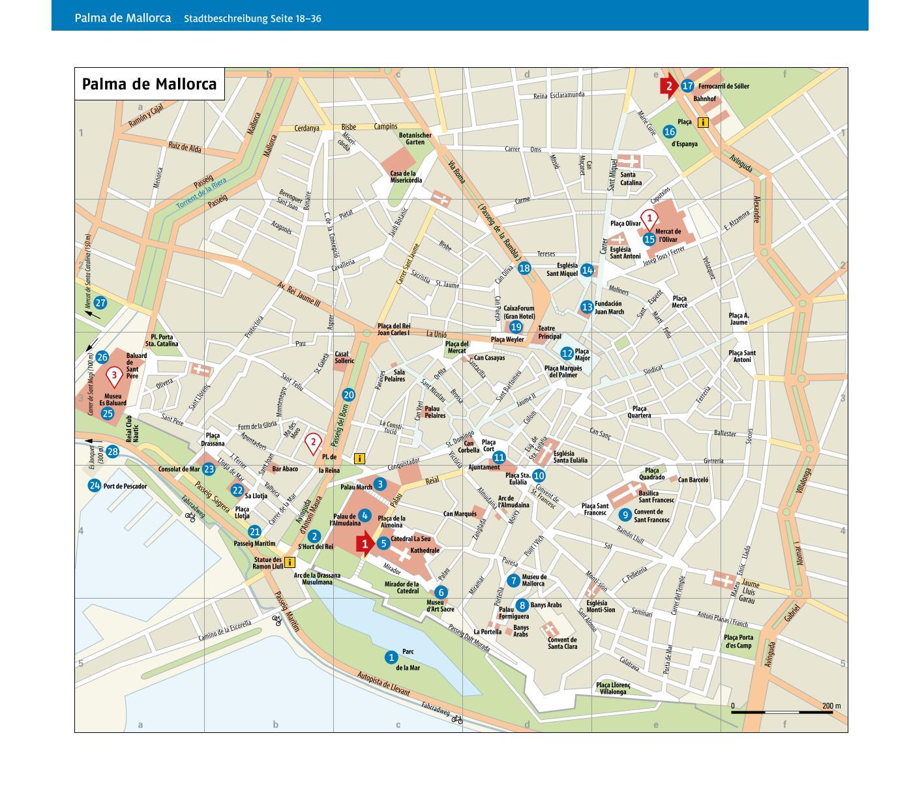The height and width of the screenshot is (789, 924).
Task: Click blue marker 12 at Plaça Major
Action: click(567, 354)
